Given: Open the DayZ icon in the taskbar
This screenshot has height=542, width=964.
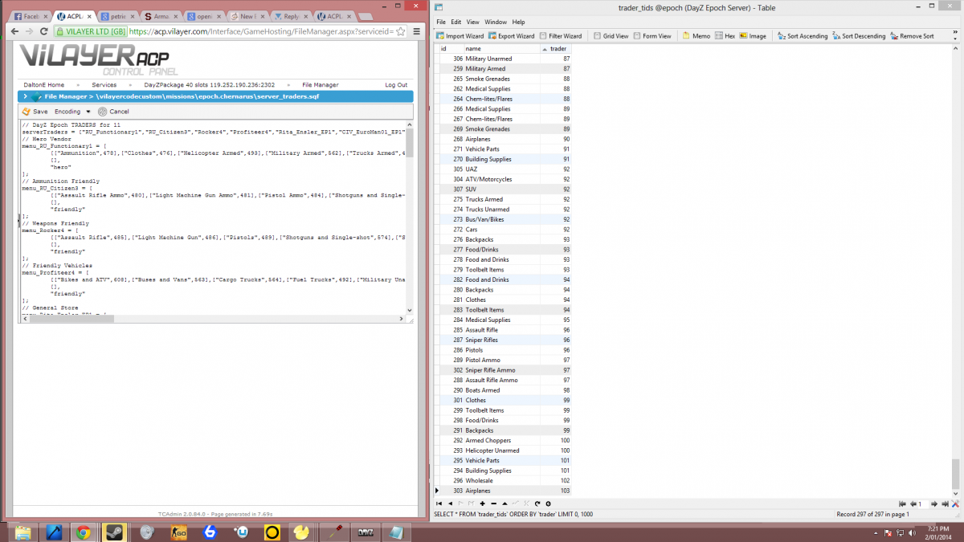Looking at the screenshot, I should (x=365, y=532).
